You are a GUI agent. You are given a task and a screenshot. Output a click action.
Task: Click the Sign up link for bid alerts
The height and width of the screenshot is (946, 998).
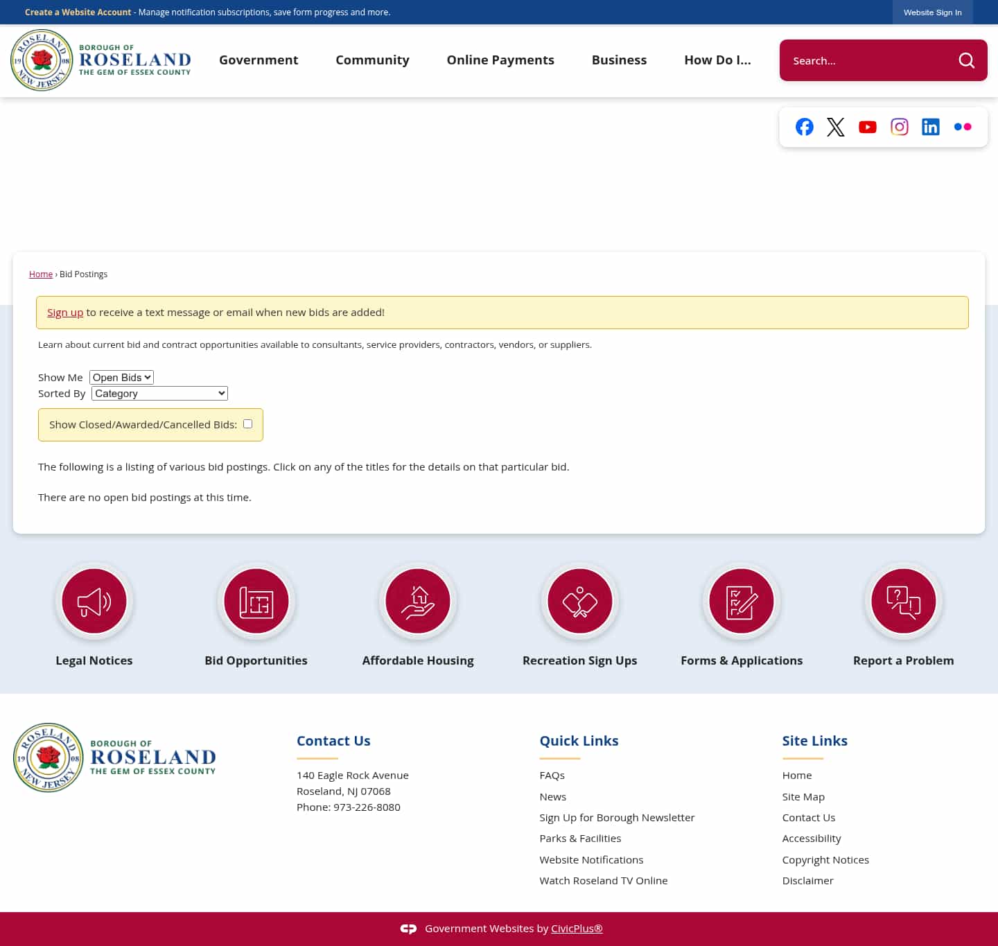point(64,312)
